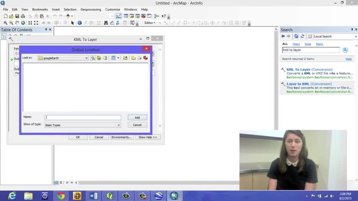Screen dimensions: 358x201
Task: Switch to Data View at map bottom
Action: 57,183
